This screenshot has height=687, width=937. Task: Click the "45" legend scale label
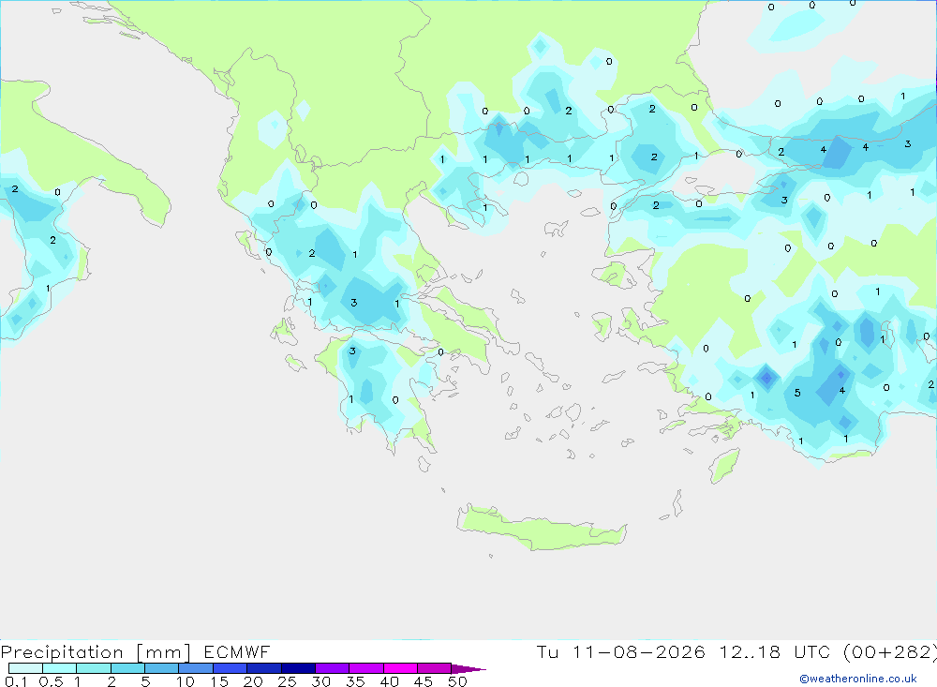(x=424, y=681)
